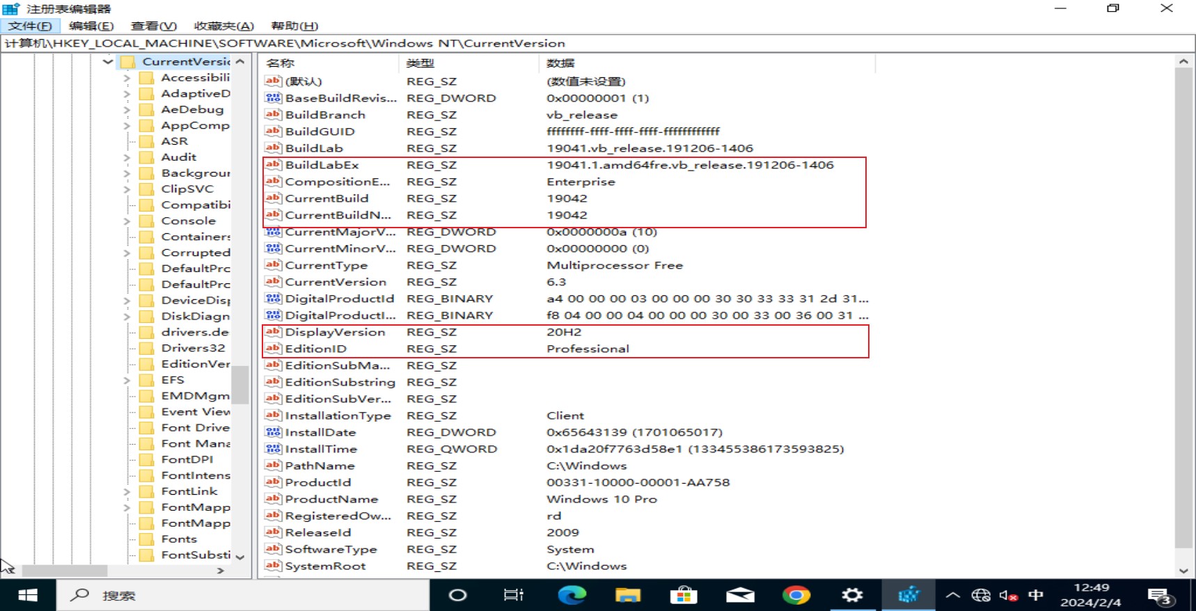Open the 文件(F) menu

point(30,26)
